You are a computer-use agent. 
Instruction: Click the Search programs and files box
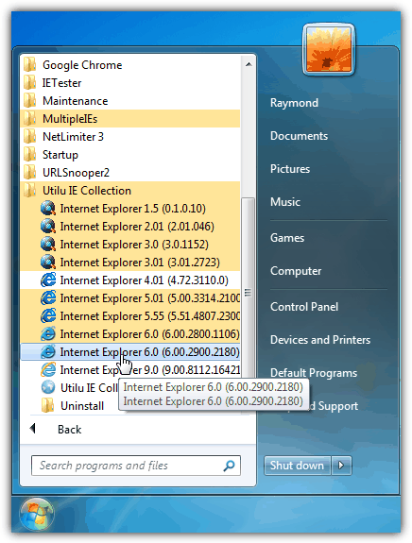click(x=136, y=466)
